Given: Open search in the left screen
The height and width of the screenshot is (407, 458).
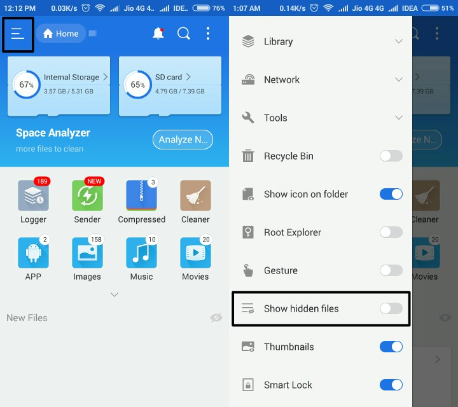Looking at the screenshot, I should (x=183, y=33).
